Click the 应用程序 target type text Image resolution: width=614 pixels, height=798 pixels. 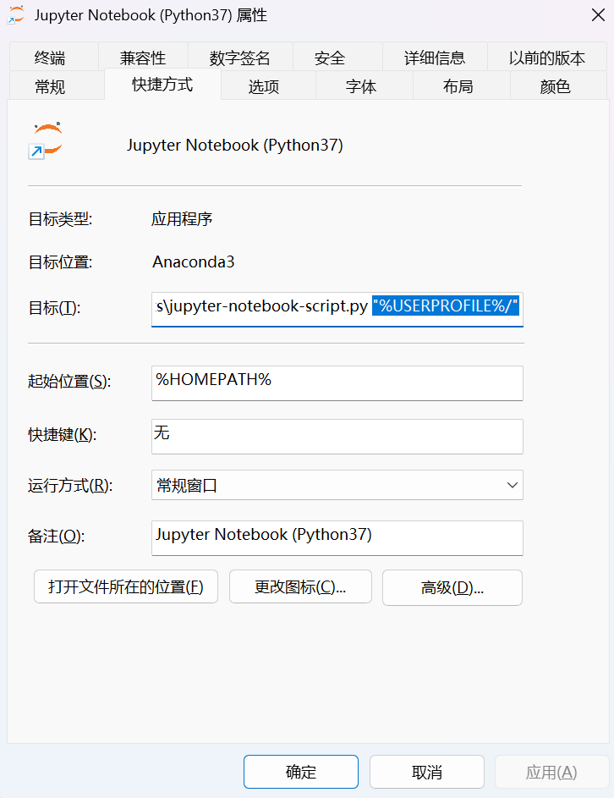click(182, 219)
